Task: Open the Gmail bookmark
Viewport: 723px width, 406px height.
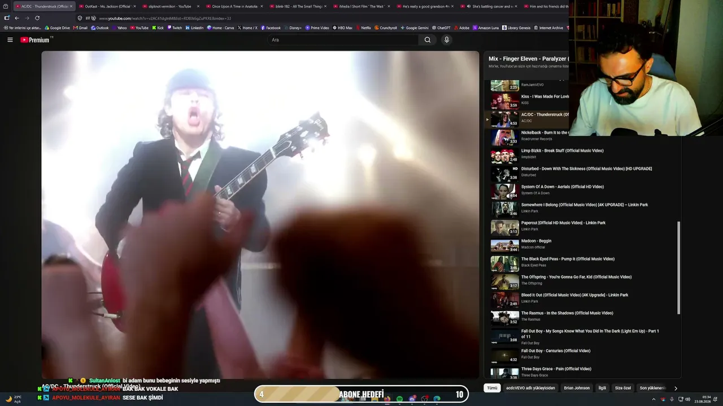Action: click(80, 28)
